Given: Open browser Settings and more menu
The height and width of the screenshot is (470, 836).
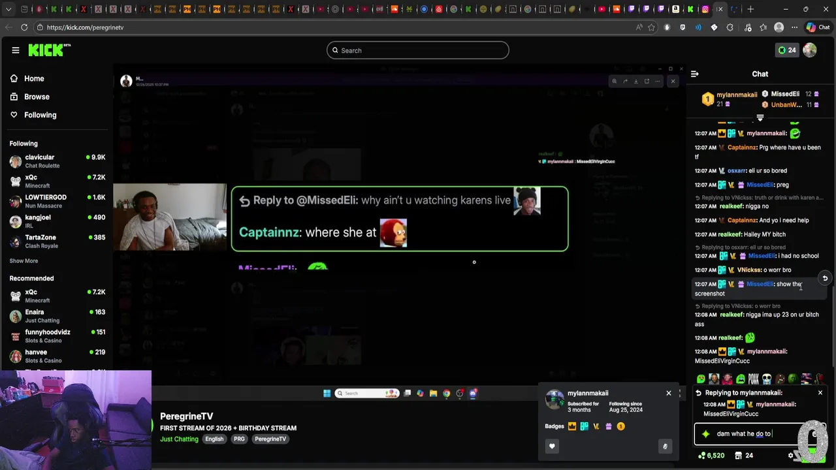Looking at the screenshot, I should (794, 27).
